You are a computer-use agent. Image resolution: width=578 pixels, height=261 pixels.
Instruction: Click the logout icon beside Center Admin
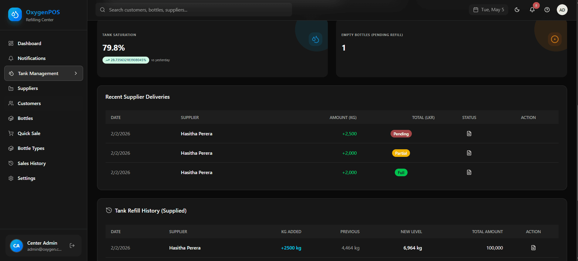click(72, 246)
